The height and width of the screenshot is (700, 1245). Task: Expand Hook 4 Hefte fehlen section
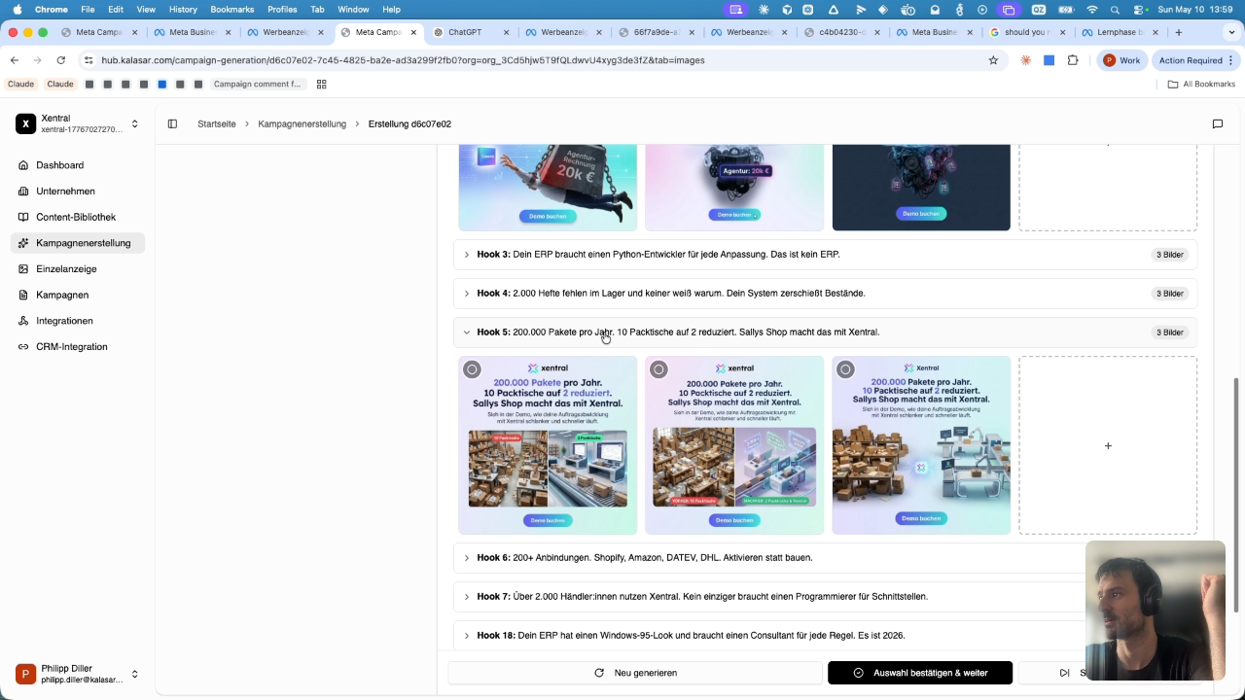pyautogui.click(x=825, y=294)
